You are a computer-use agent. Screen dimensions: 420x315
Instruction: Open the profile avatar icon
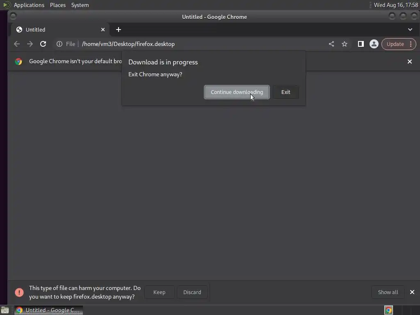(x=374, y=44)
